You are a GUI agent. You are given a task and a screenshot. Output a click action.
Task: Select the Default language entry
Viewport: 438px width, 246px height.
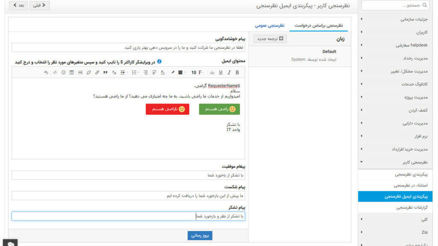300,55
